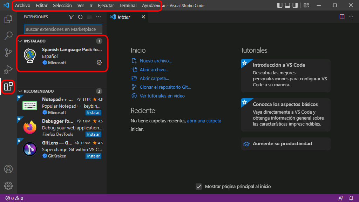This screenshot has height=202, width=359.
Task: Open editor more actions menu
Action: [x=351, y=17]
